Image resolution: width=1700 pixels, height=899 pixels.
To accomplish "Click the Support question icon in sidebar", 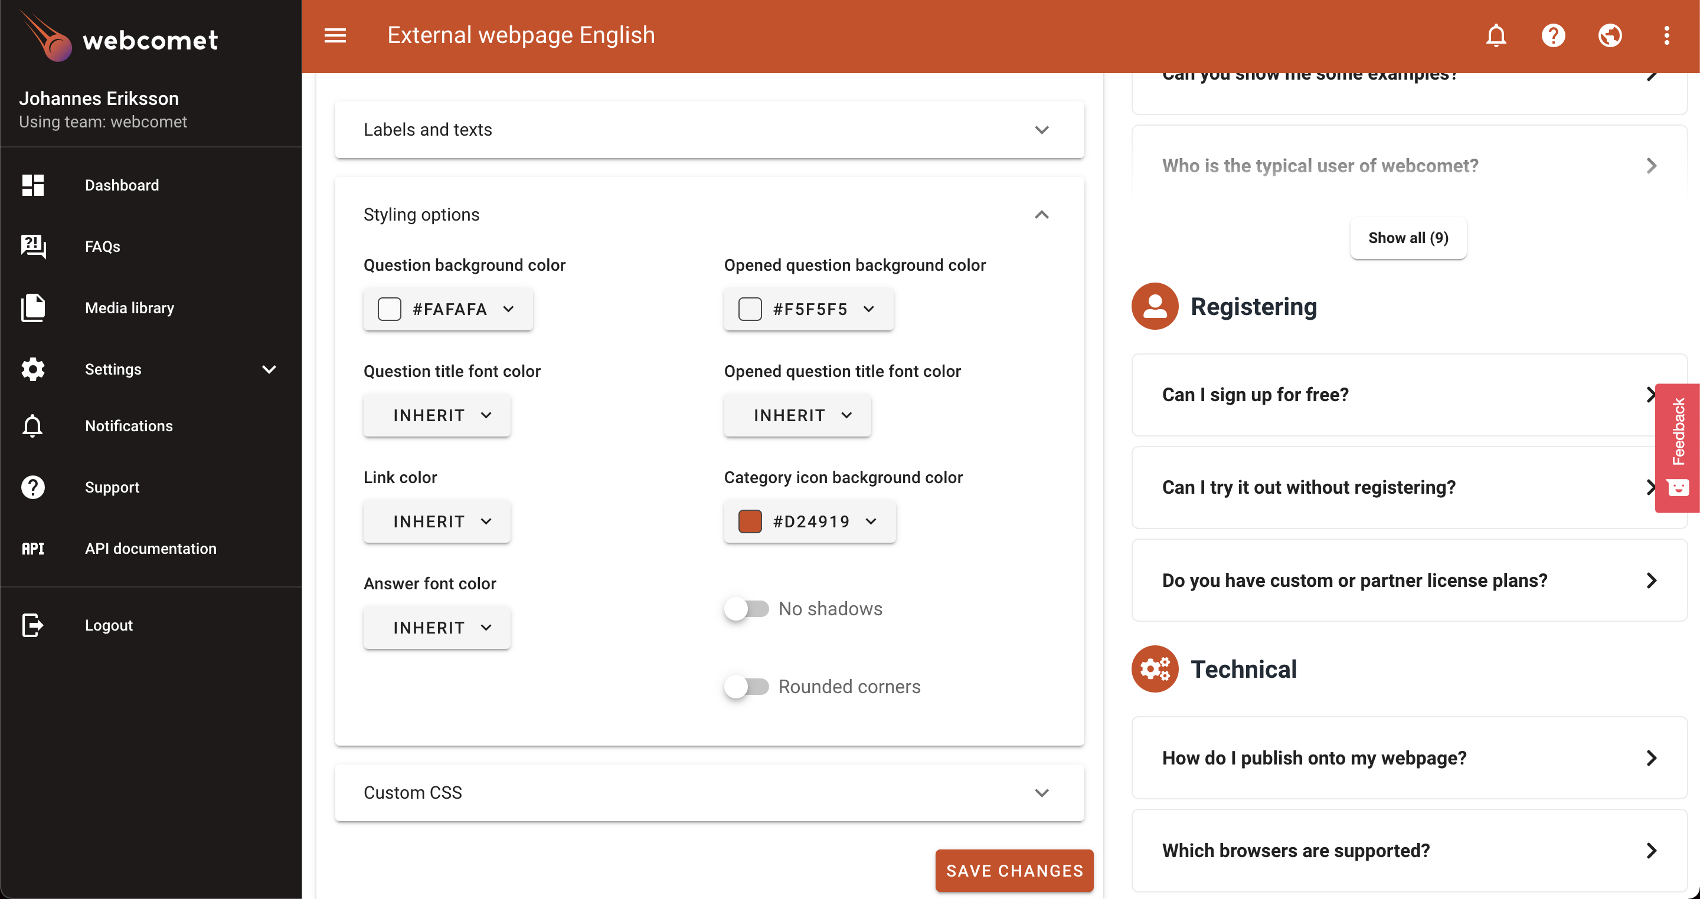I will 32,487.
